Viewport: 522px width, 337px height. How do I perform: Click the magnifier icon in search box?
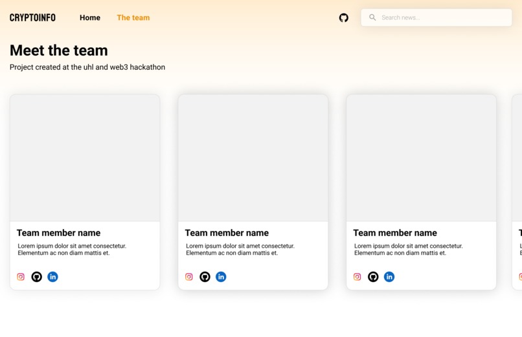coord(372,17)
